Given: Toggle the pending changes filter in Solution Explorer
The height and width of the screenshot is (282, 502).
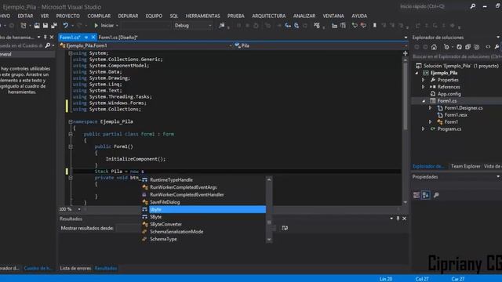Looking at the screenshot, I should (446, 47).
